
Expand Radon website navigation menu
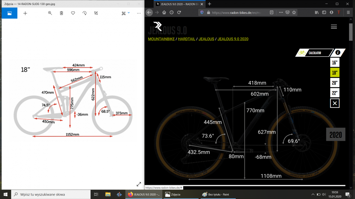pos(333,27)
